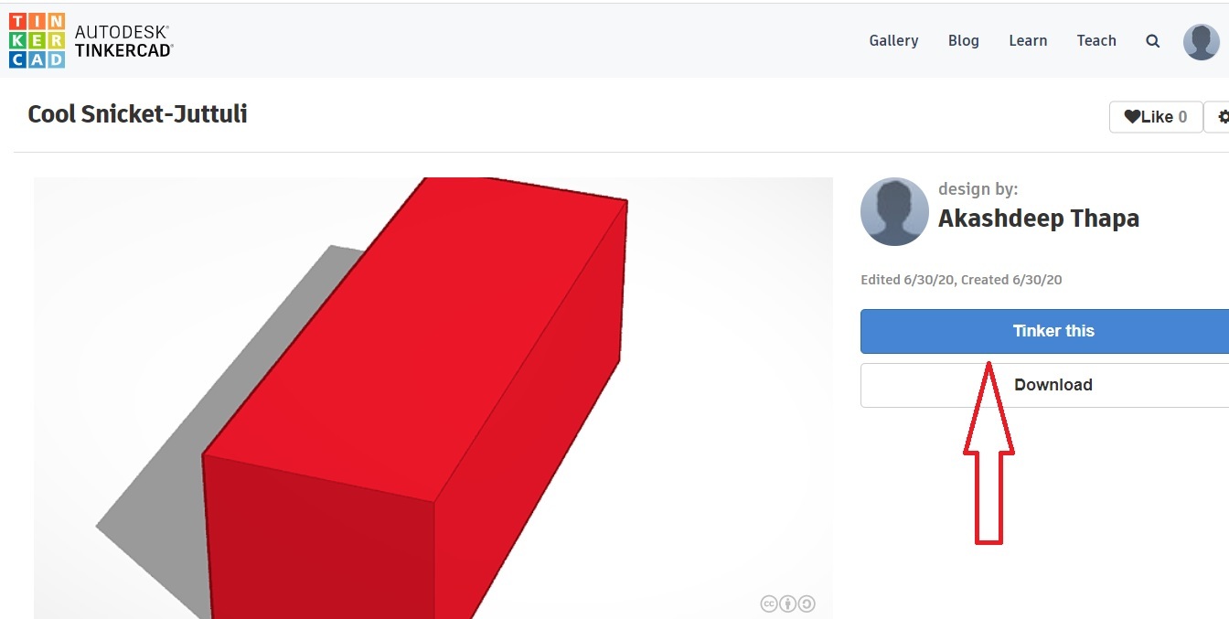
Task: Select the Cool Snicket-Juttuli title text
Action: pyautogui.click(x=137, y=114)
